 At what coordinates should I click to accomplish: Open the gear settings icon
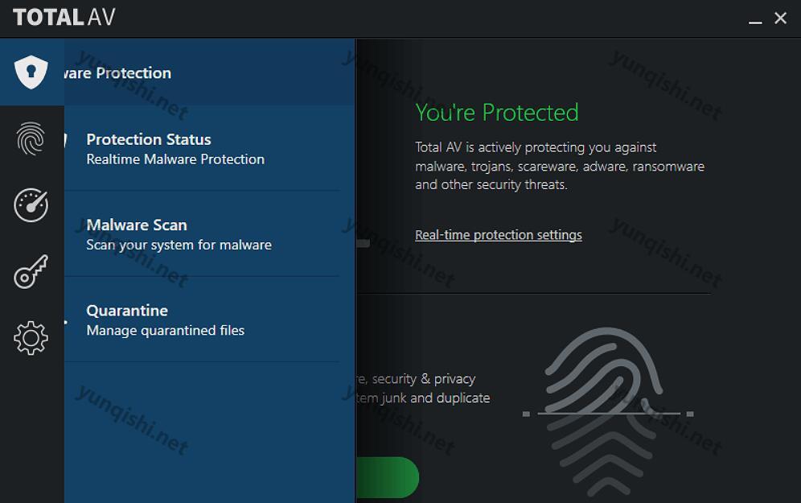click(x=31, y=338)
